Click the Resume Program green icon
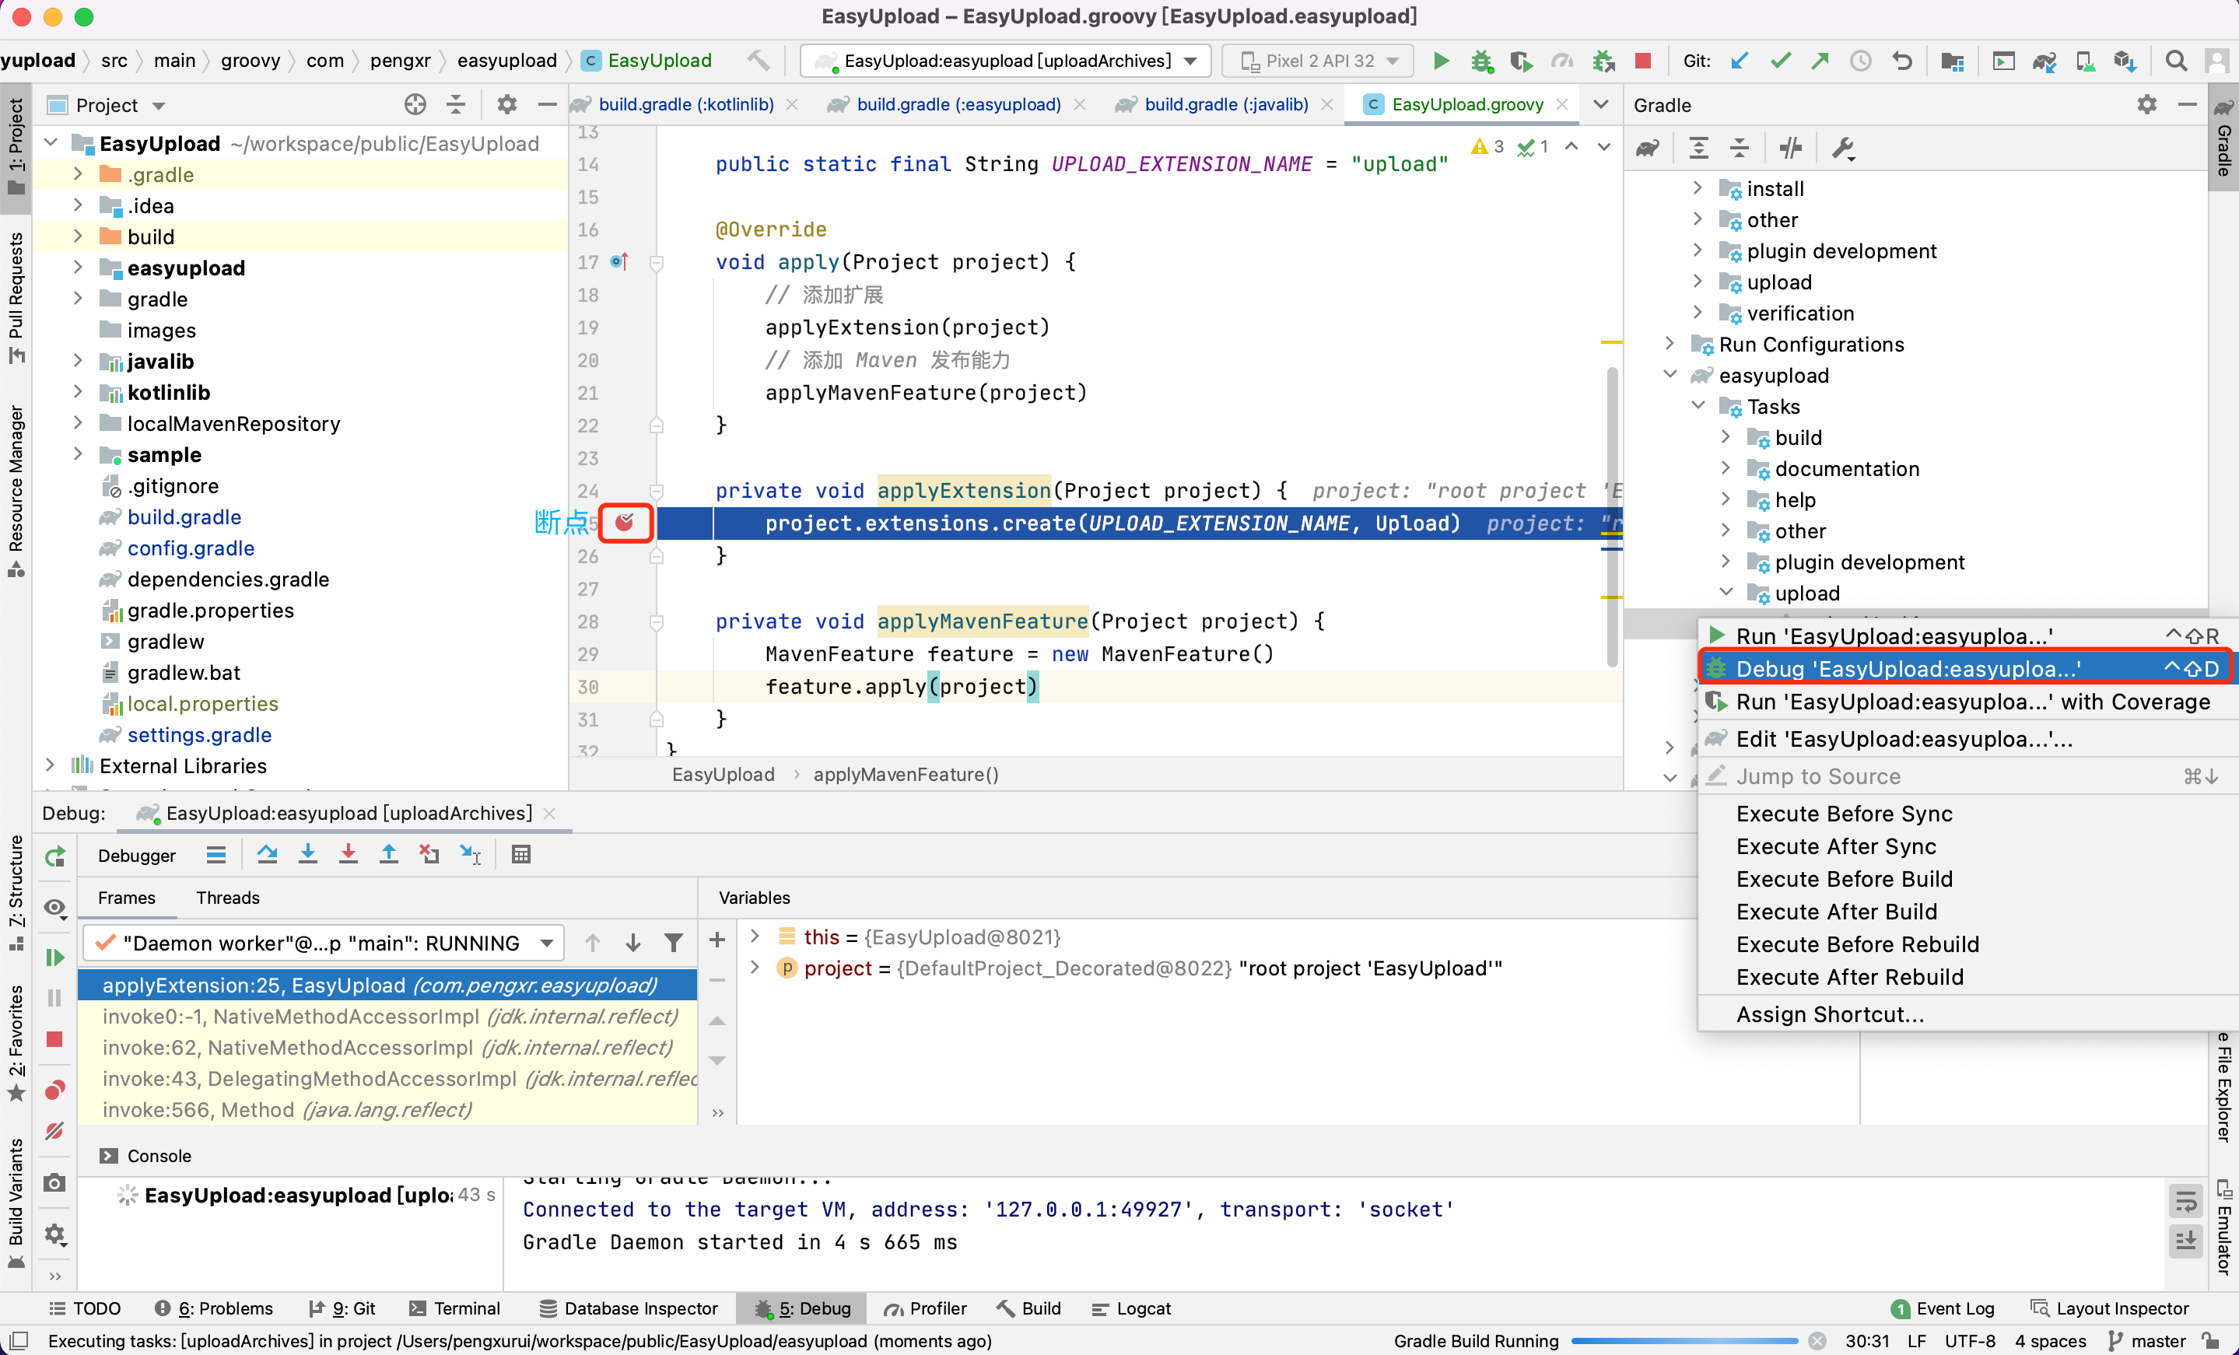The image size is (2239, 1355). (x=54, y=957)
